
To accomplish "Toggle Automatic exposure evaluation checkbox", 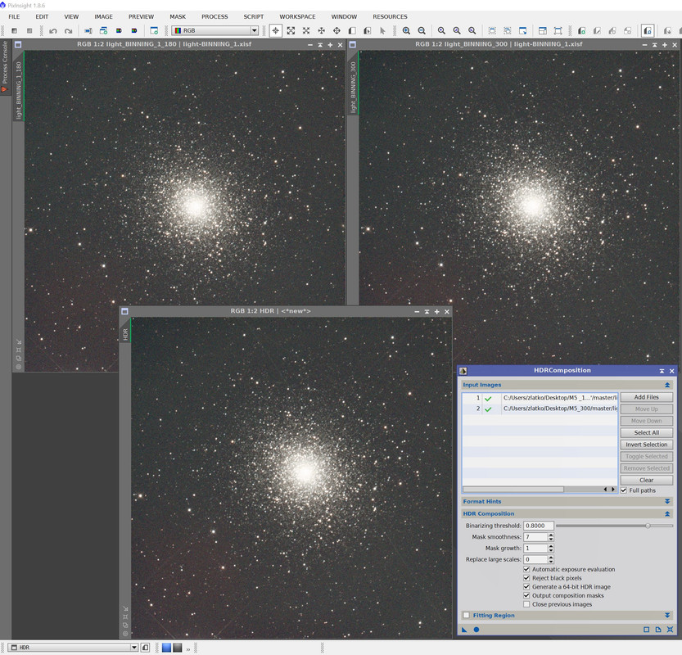I will tap(526, 569).
